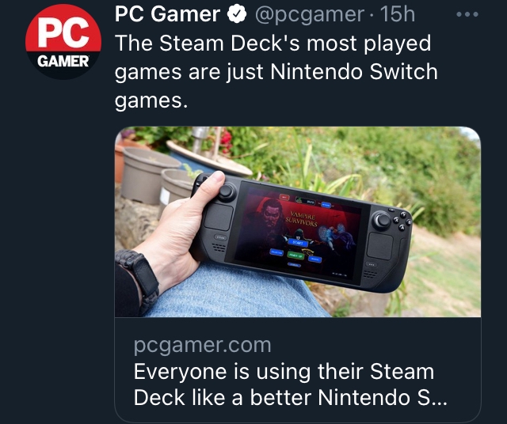Click the words "Nintendo Switch" in the tweet
The image size is (507, 424).
354,71
